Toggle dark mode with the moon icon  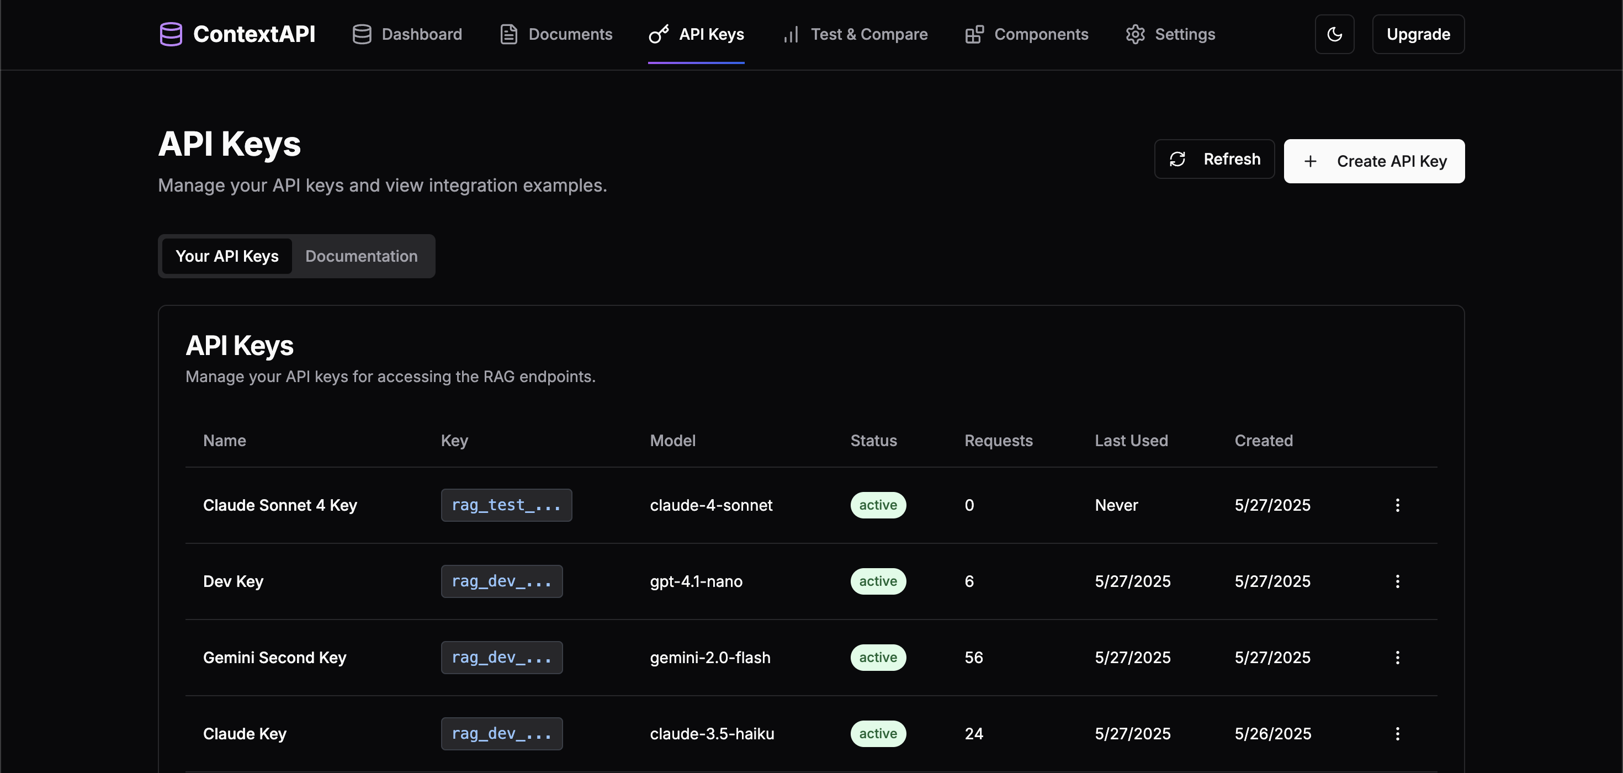1335,34
